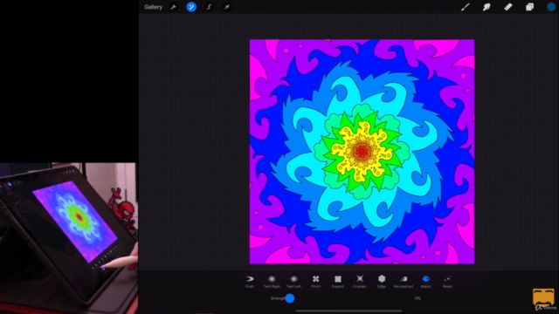
Task: Choose the Push liquify mode
Action: pos(250,281)
